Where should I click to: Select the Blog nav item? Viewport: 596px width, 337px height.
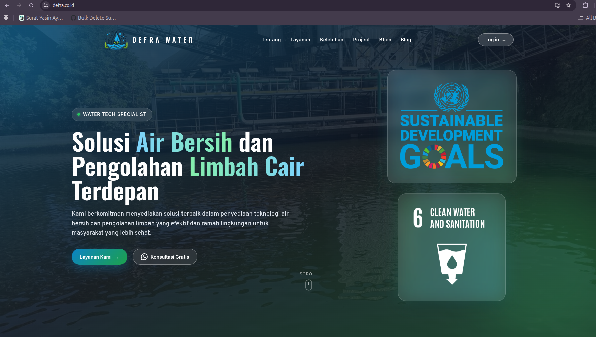406,40
